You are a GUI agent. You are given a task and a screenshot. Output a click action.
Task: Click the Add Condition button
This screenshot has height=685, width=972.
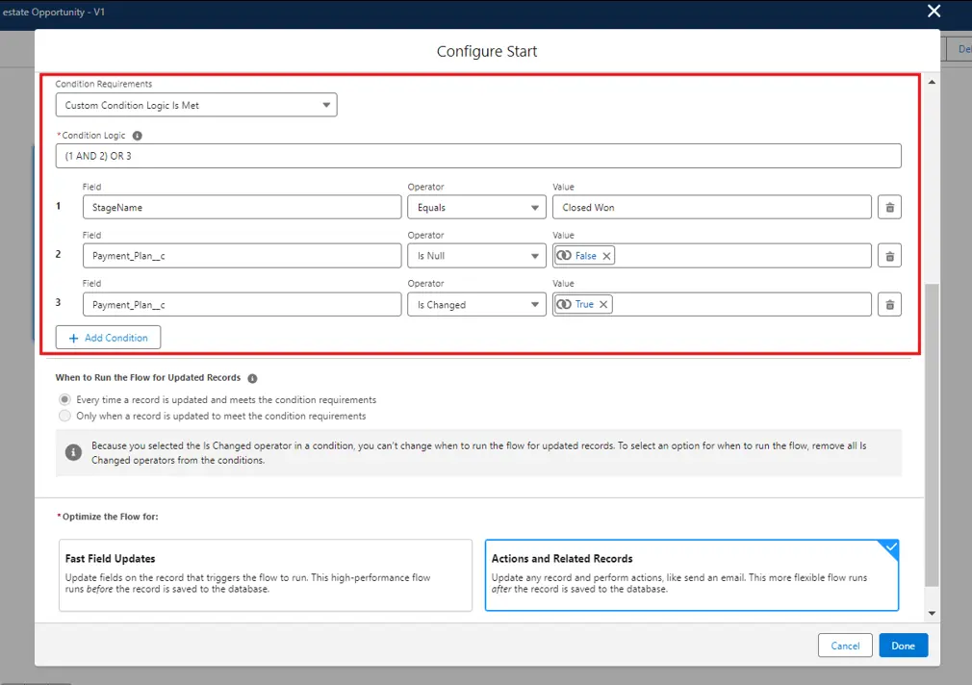[x=108, y=338]
